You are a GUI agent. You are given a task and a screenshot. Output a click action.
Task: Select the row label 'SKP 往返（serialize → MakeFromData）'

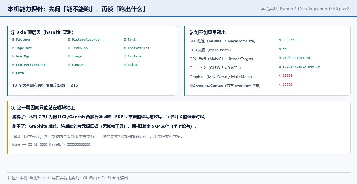[x=223, y=41]
